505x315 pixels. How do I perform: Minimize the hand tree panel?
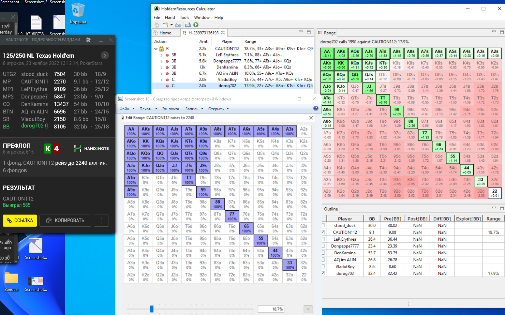pos(301,32)
